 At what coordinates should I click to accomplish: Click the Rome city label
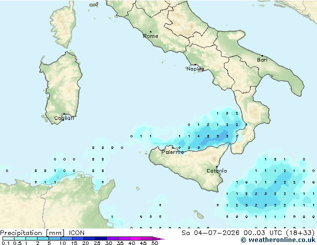click(x=150, y=36)
